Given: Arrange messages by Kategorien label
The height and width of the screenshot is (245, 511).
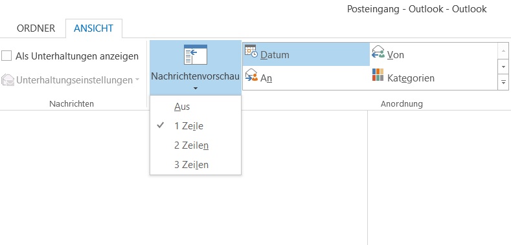Looking at the screenshot, I should [411, 78].
